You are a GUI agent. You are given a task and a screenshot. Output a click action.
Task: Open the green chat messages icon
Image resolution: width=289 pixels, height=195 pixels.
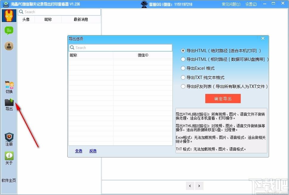(9, 31)
